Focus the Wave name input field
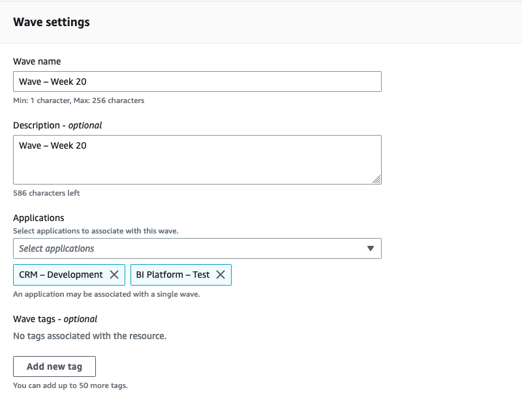 [197, 82]
